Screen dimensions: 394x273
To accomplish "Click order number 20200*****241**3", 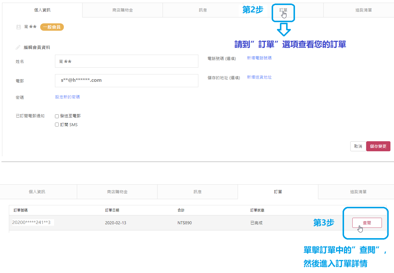I will tap(31, 222).
